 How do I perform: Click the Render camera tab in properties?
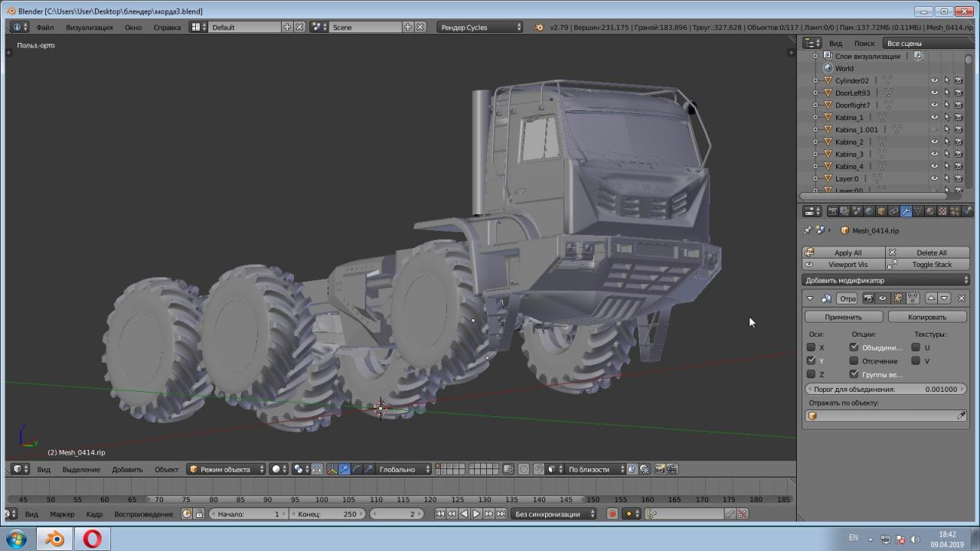tap(832, 211)
